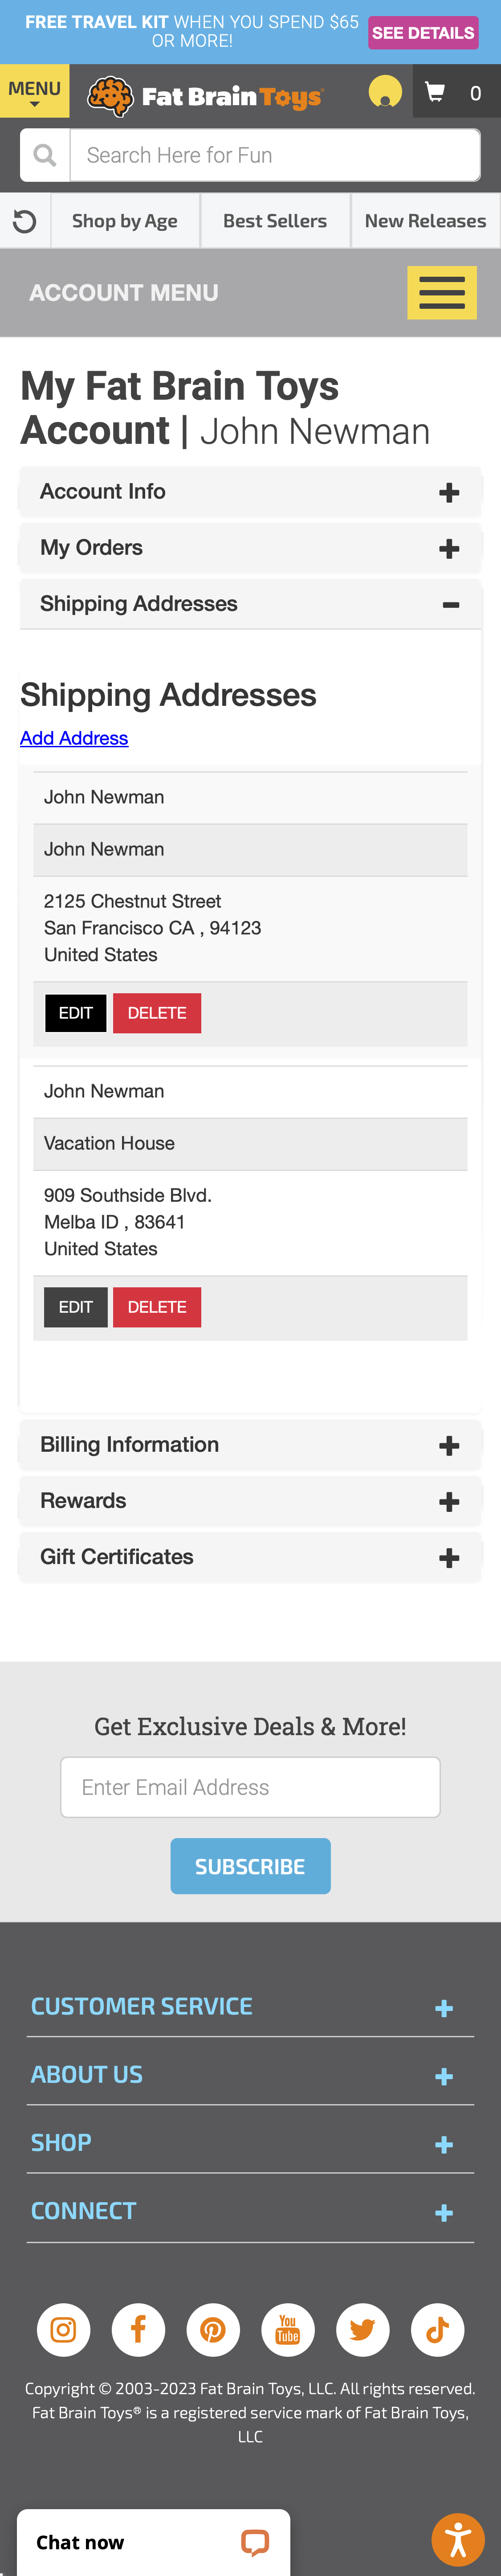Open the yellow MENU dropdown
501x2576 pixels.
click(x=34, y=92)
